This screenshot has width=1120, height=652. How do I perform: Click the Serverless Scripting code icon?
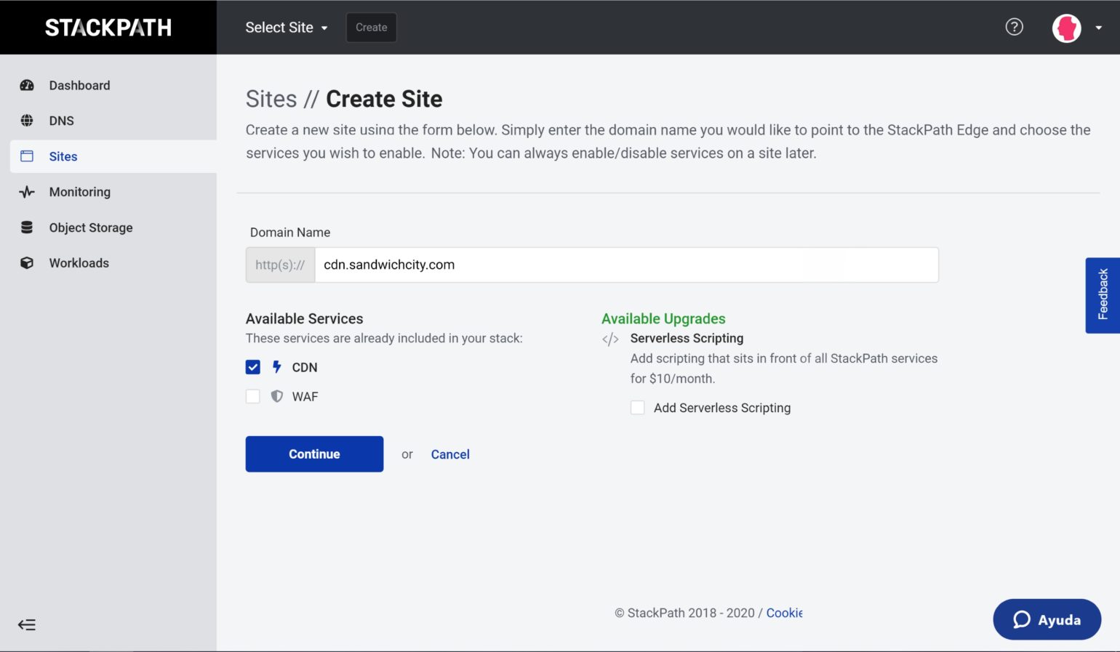[x=610, y=339]
